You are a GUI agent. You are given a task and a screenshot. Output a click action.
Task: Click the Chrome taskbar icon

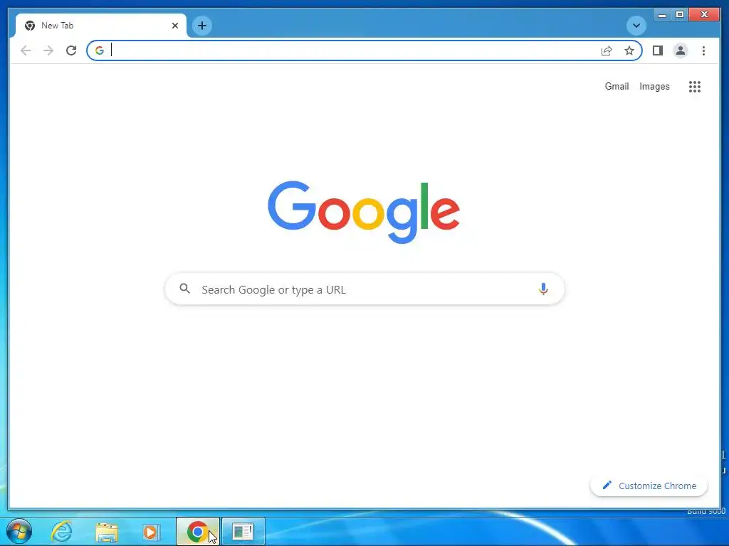click(x=198, y=532)
